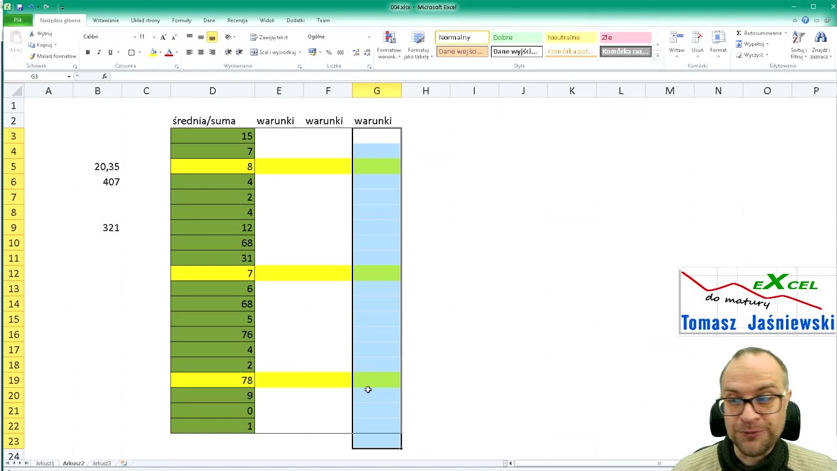Click the insert function fx icon

tap(104, 77)
